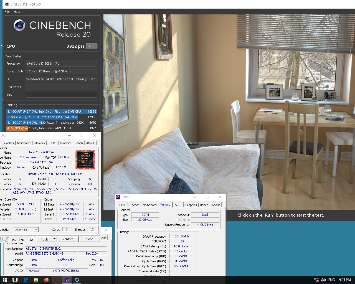Switch to About tab in left CPU-Z window
This screenshot has width=355, height=284.
[x=90, y=143]
